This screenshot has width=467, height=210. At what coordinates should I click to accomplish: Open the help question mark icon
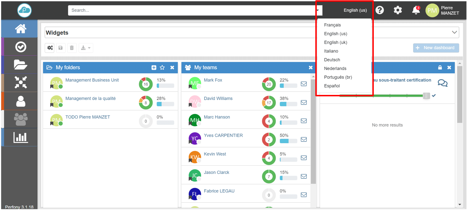tap(379, 10)
